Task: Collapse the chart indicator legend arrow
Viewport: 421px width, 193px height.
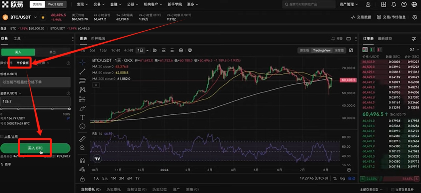Action: [96, 85]
